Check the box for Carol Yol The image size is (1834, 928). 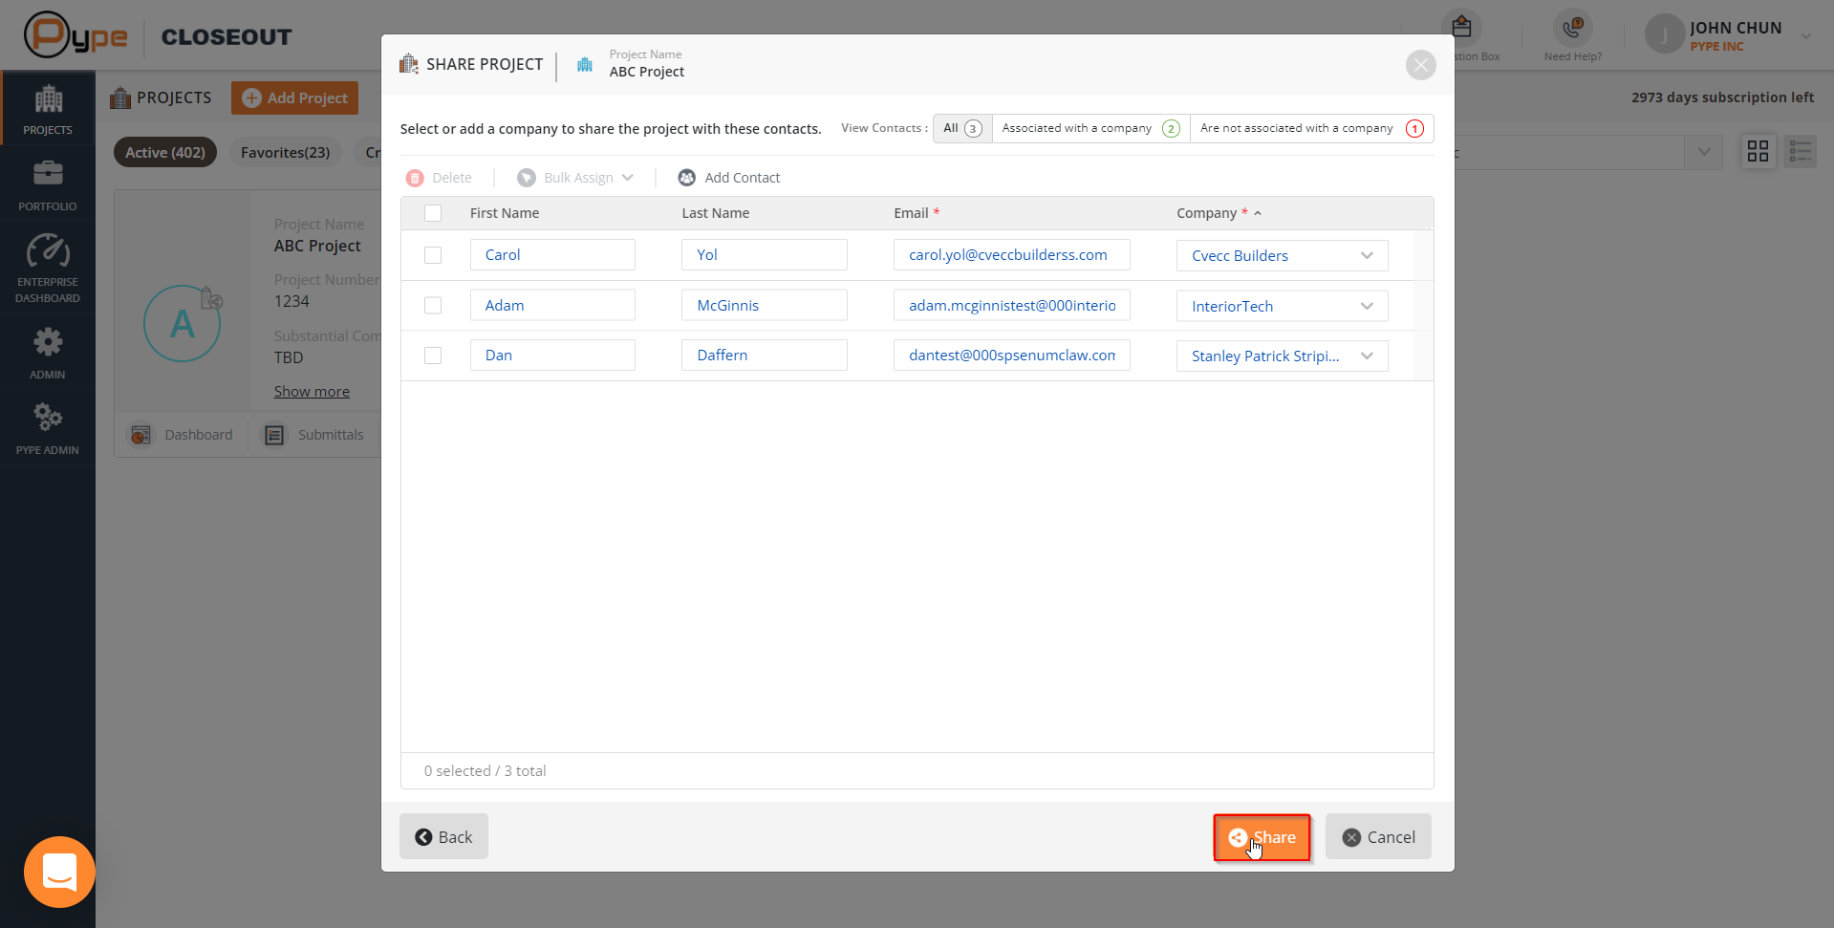click(433, 255)
